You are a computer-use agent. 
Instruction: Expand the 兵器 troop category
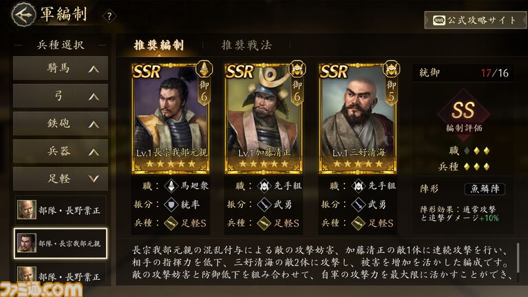(x=61, y=152)
